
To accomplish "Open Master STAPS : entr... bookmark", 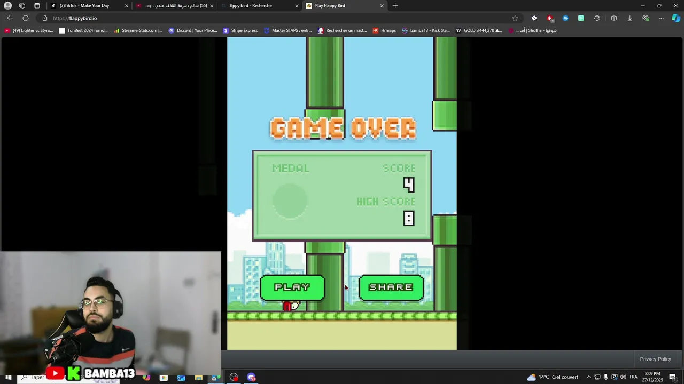I will (287, 30).
